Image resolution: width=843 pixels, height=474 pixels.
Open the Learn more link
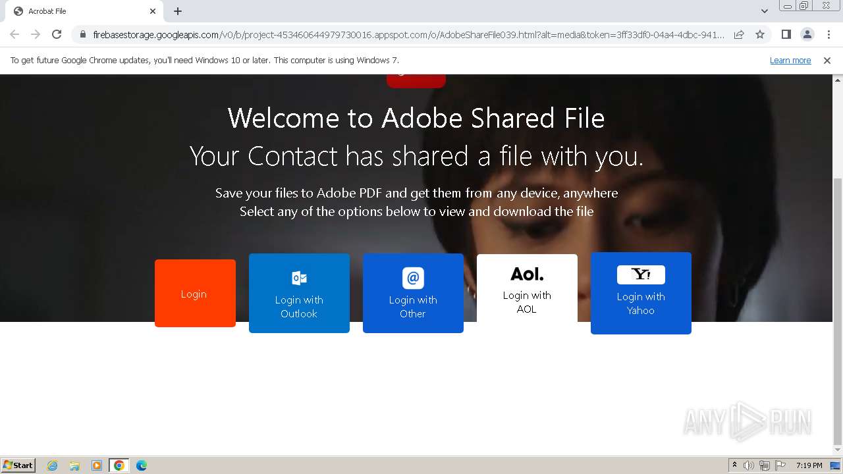click(790, 60)
